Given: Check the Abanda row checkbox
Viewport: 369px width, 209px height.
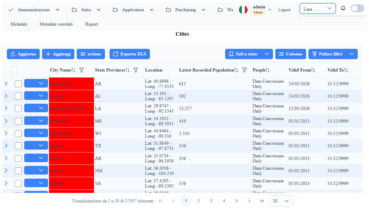Looking at the screenshot, I should [18, 96].
